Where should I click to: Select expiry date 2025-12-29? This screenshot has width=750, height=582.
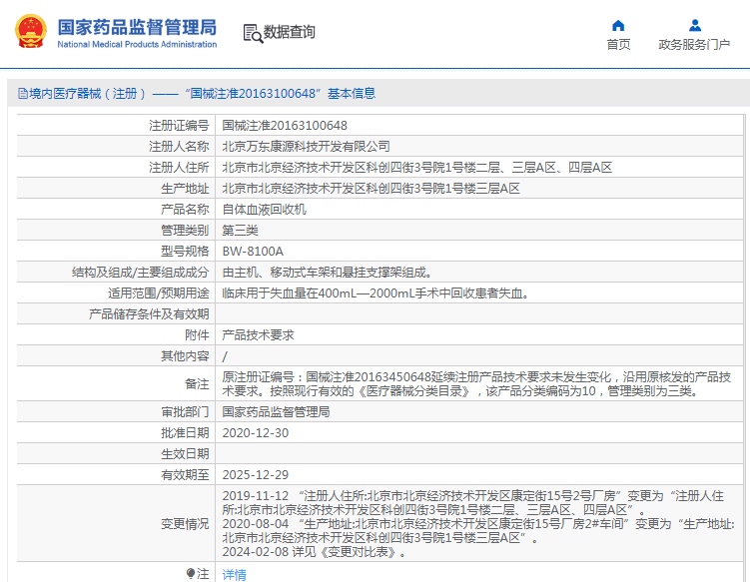[x=256, y=475]
